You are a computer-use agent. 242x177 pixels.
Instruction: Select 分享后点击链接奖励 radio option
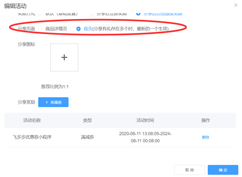click(139, 14)
